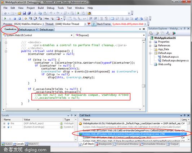
Task: Click the Stop Debugging icon
Action: [15, 19]
